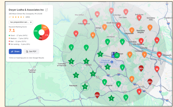173x107 pixels.
Task: Click the airport plane marker icon
Action: pyautogui.click(x=112, y=62)
